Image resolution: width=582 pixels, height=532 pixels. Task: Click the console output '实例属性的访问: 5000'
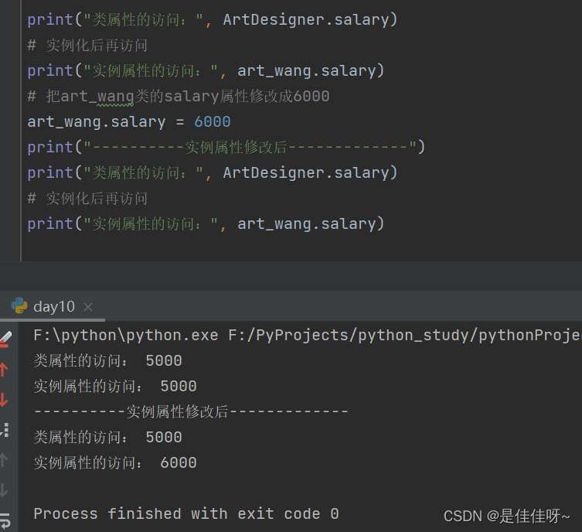point(115,387)
